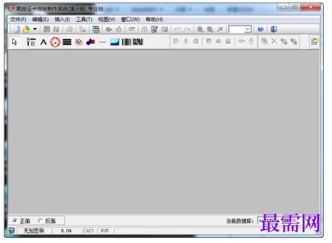Create a new document with the blank page icon

(17, 29)
